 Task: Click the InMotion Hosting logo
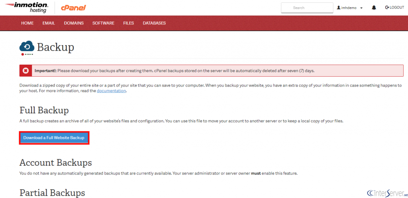tap(26, 7)
